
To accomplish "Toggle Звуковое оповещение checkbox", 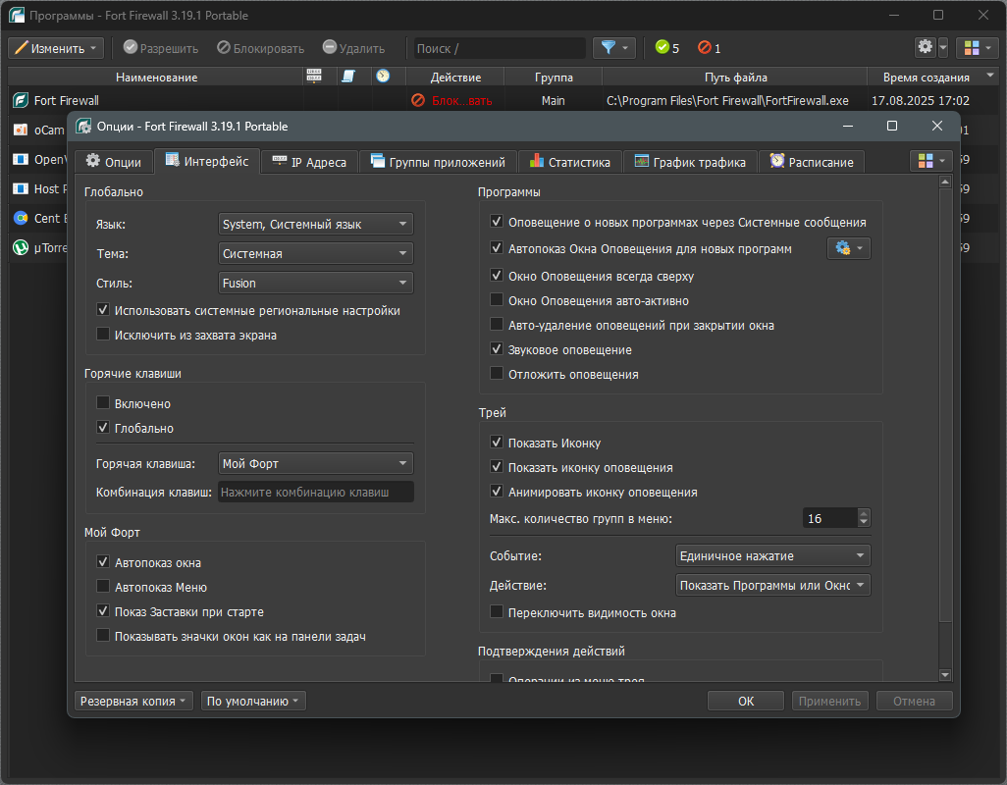I will (x=497, y=349).
